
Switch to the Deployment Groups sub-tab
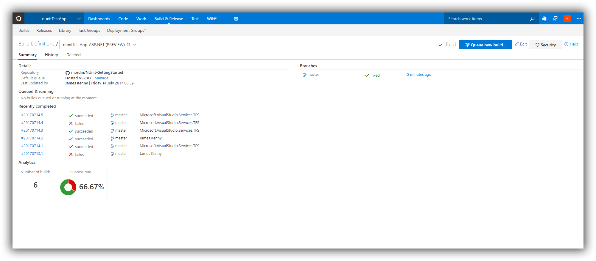point(126,30)
